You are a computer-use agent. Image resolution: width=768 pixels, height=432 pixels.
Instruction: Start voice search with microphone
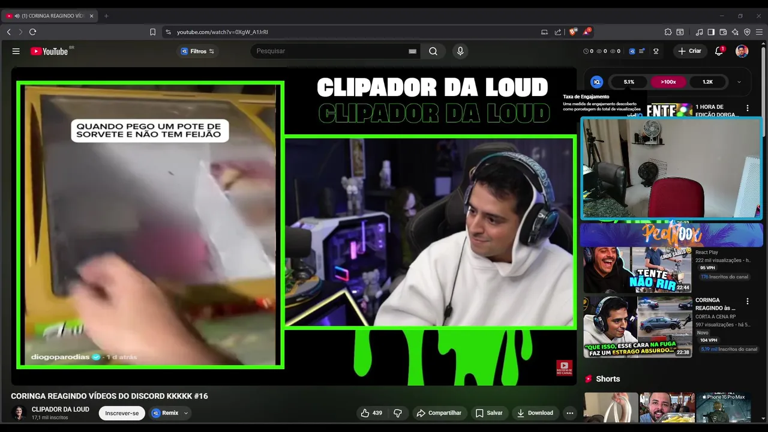click(x=460, y=51)
